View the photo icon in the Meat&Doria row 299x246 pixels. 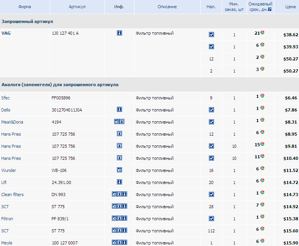[117, 122]
